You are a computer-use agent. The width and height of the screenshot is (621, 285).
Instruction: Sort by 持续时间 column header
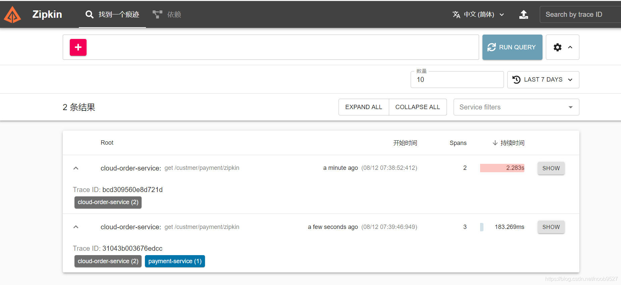(x=512, y=143)
